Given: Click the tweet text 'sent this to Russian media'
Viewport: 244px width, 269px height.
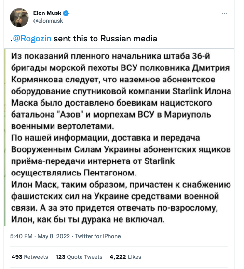Looking at the screenshot, I should coord(105,39).
